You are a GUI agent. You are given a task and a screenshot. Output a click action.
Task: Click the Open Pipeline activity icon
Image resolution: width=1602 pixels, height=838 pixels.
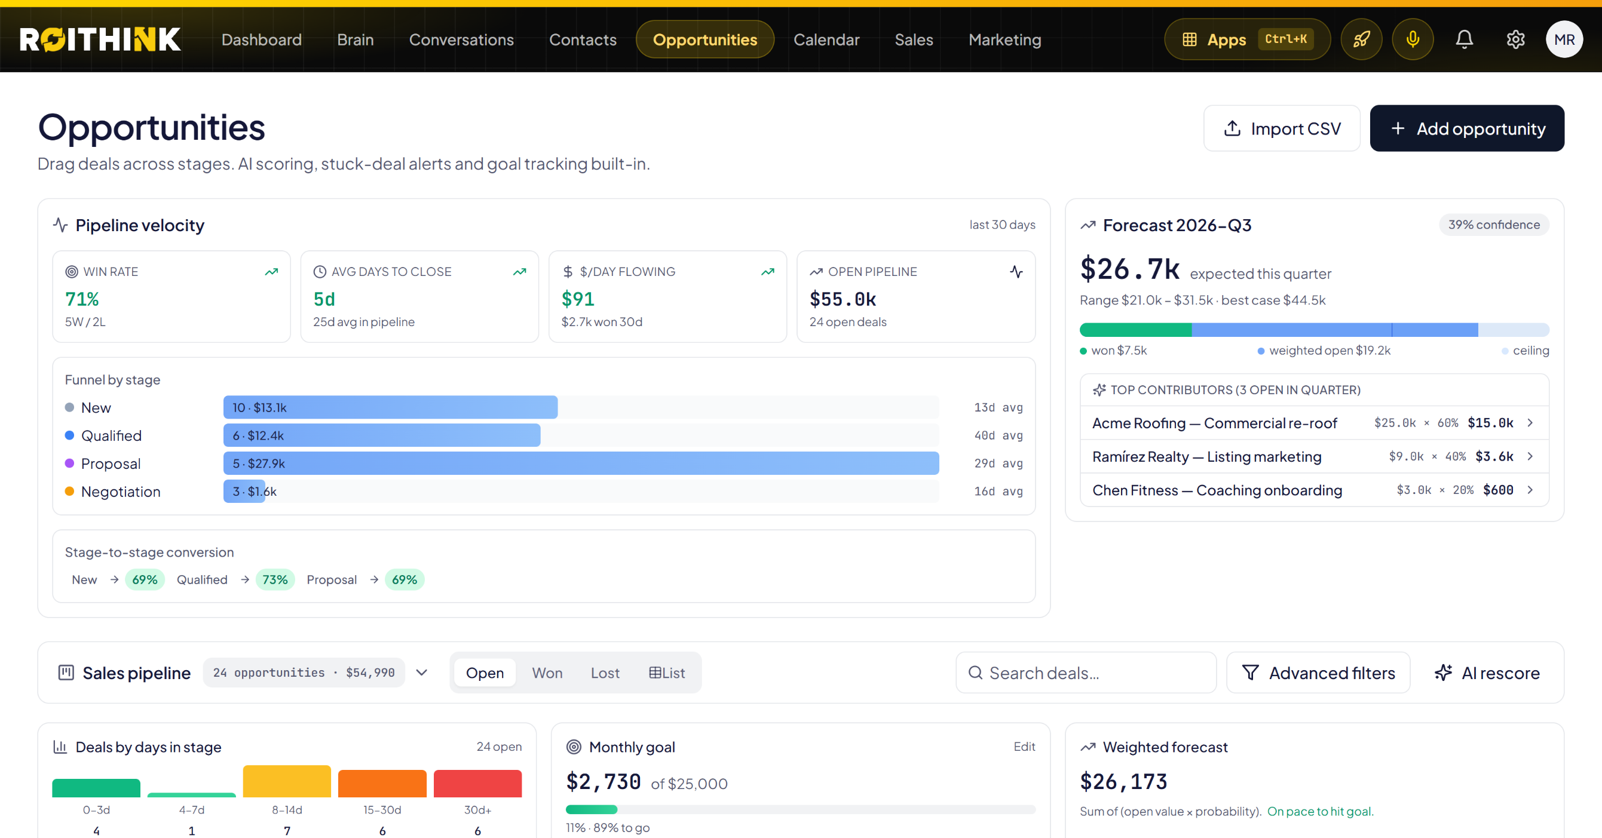click(1016, 272)
